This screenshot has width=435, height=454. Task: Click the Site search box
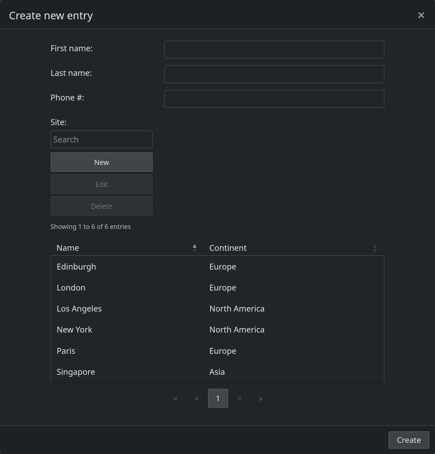(101, 139)
